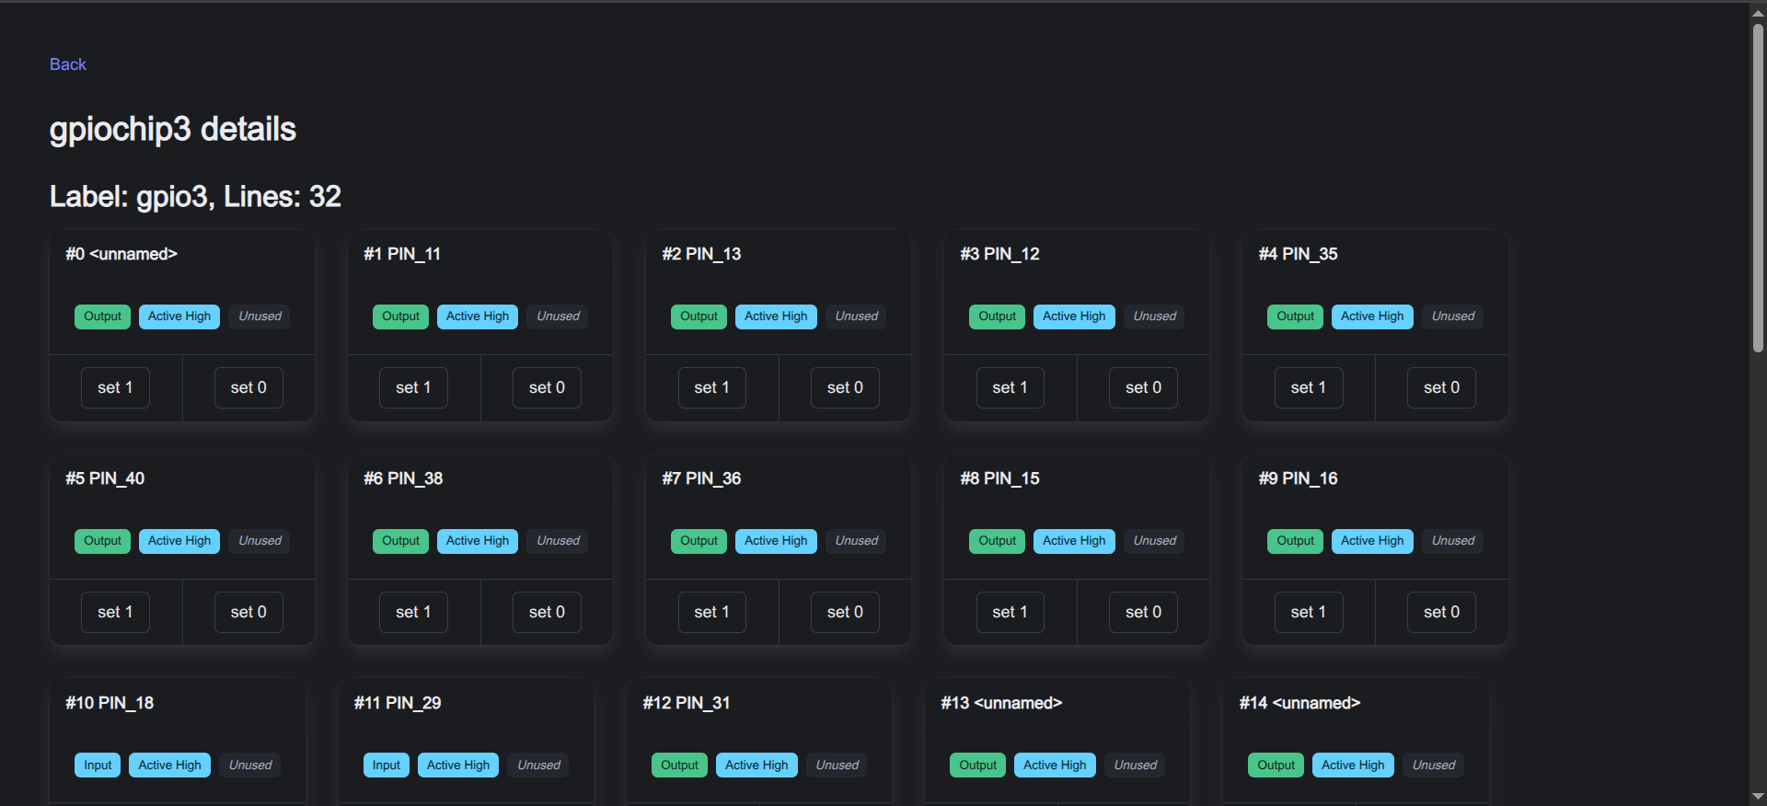The height and width of the screenshot is (806, 1767).
Task: Click set 0 on #0 <unnamed> card
Action: (x=248, y=387)
